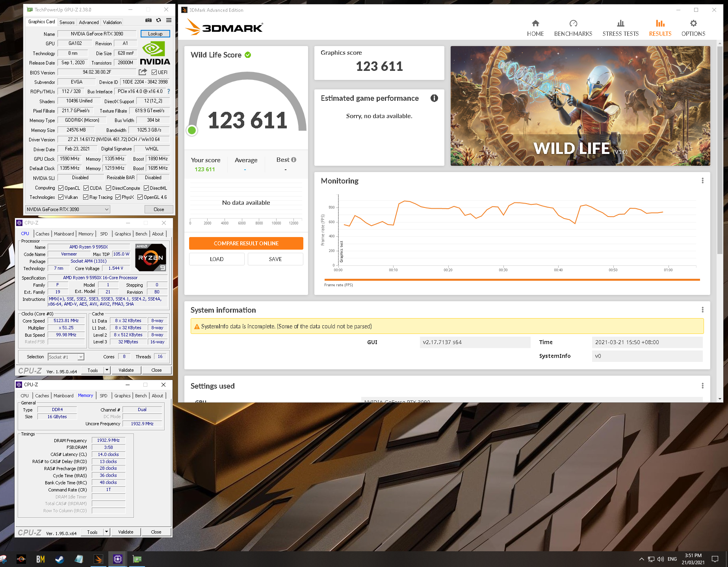Click the Wild Life benchmark thumbnail image

tap(580, 106)
